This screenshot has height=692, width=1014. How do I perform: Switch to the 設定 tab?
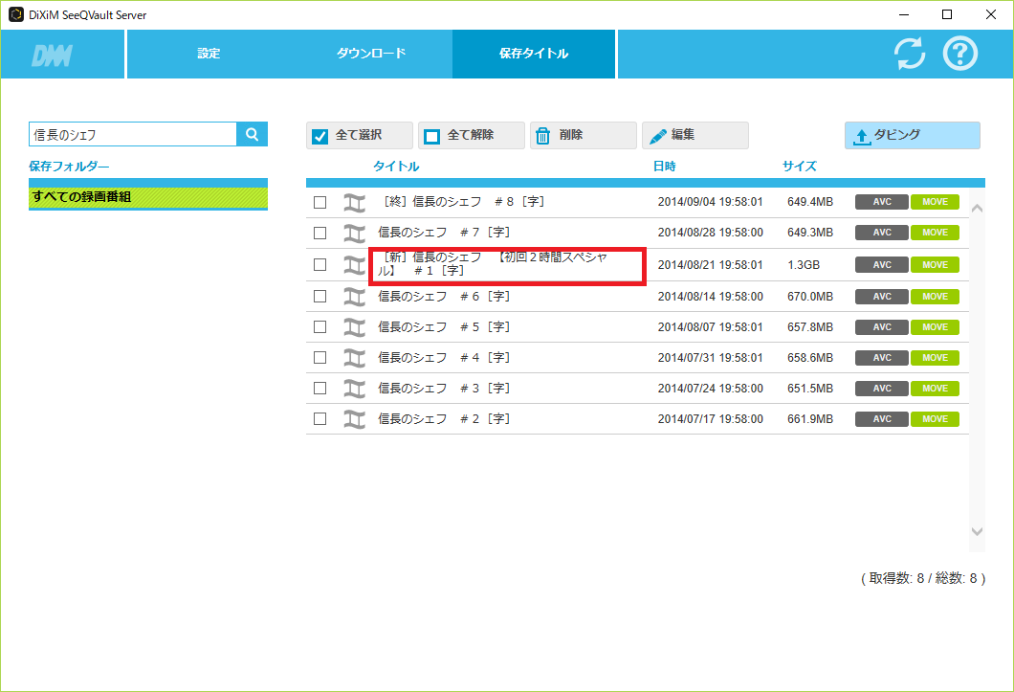tap(209, 54)
